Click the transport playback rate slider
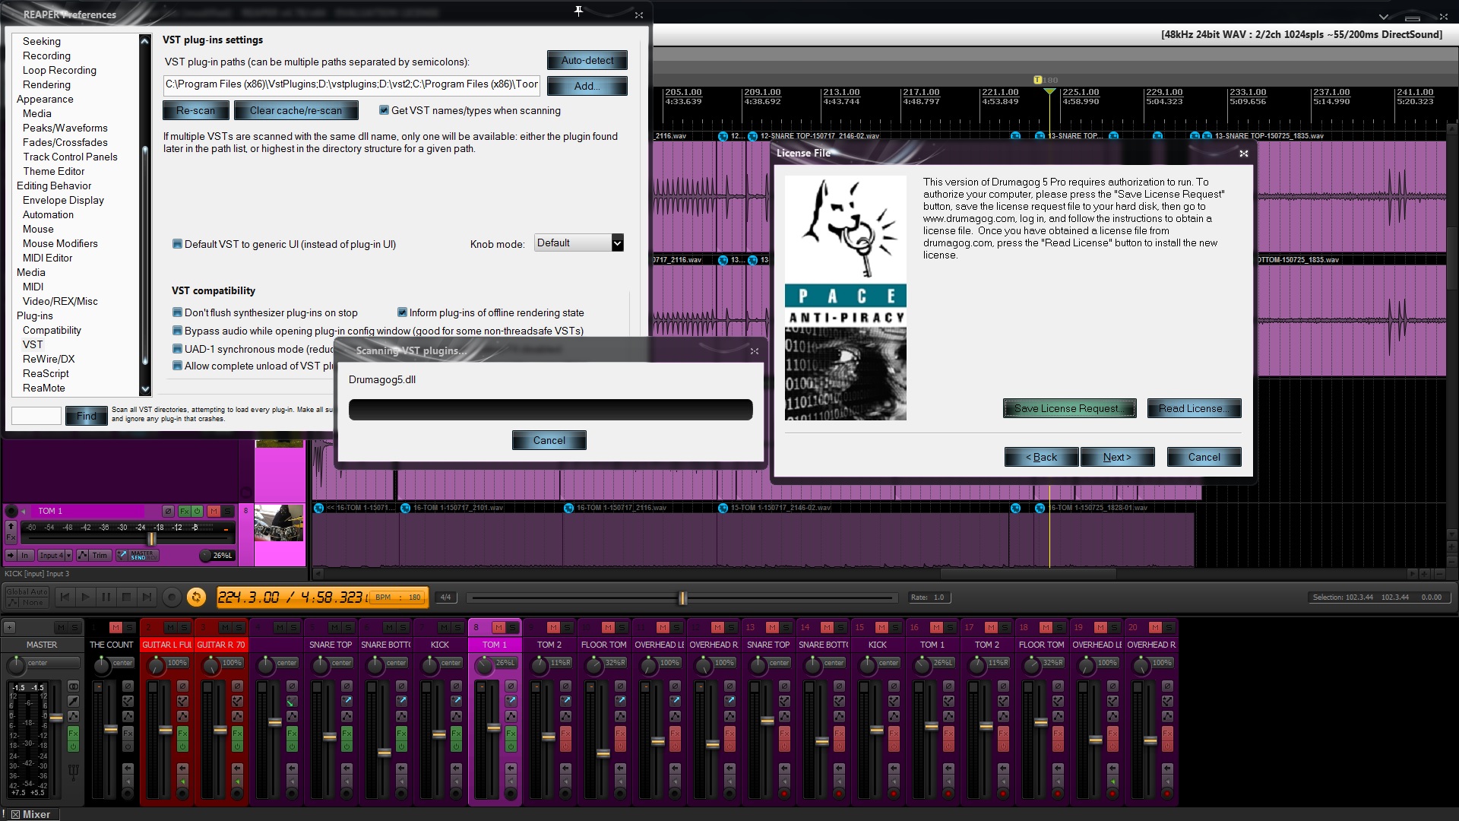 click(682, 598)
